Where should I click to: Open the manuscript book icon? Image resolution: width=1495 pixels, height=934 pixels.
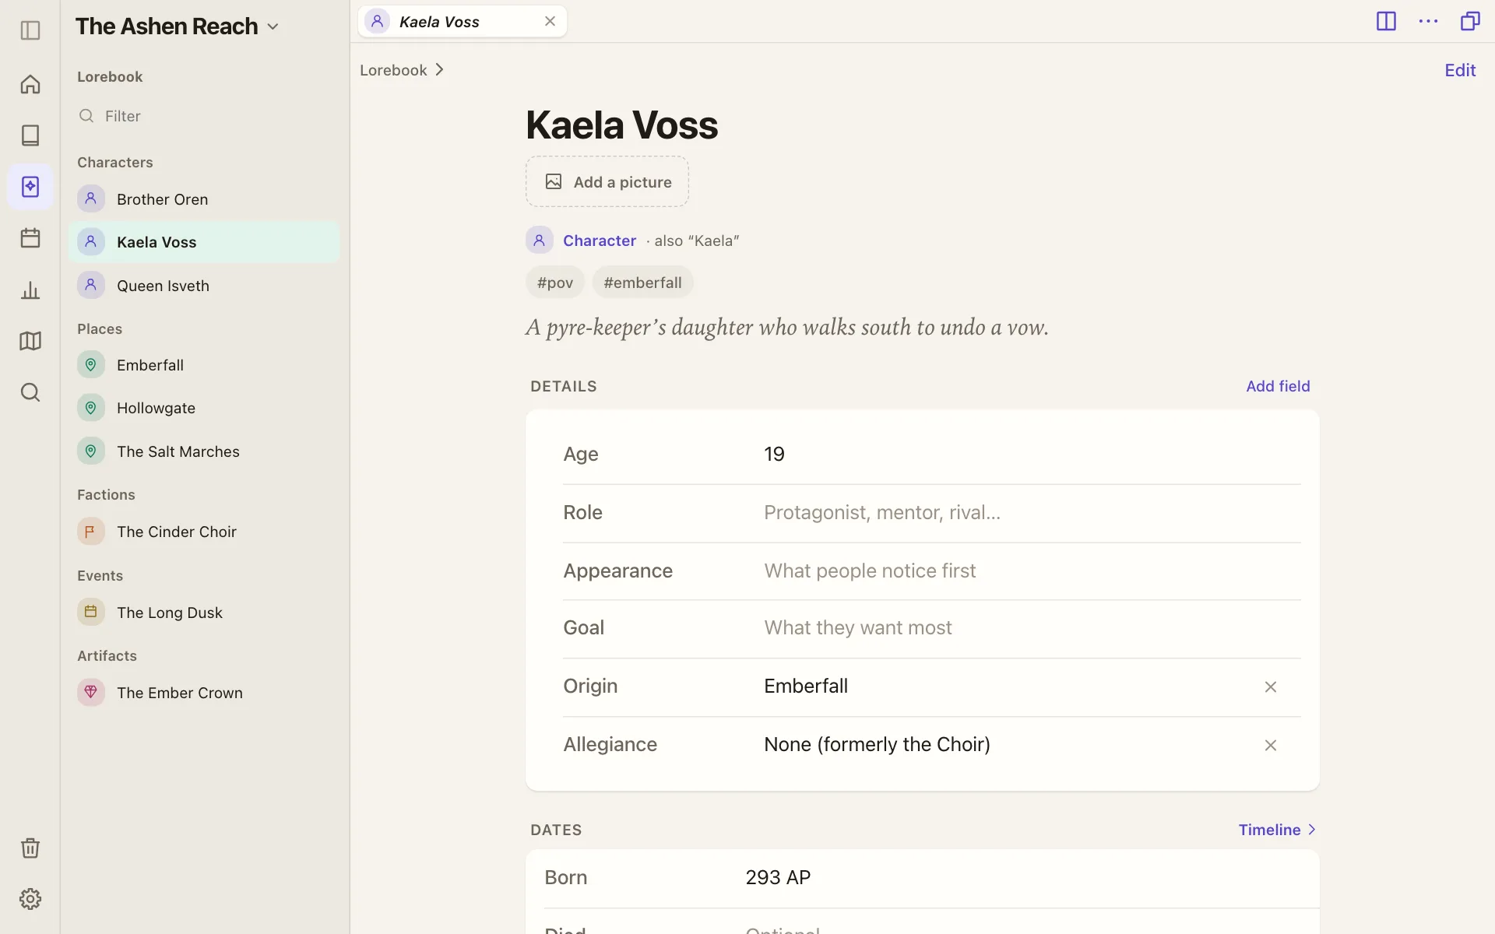(30, 135)
